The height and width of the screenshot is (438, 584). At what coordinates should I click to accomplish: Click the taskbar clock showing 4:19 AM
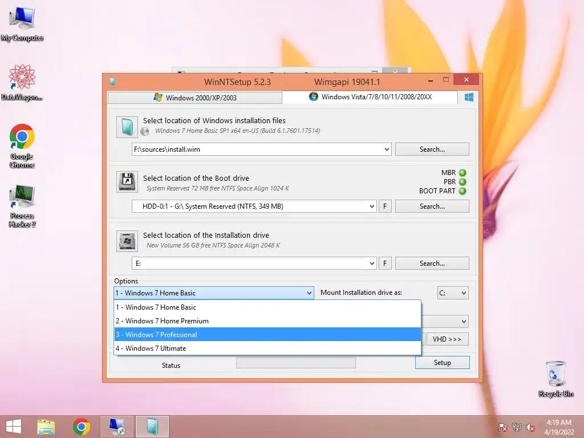(x=559, y=427)
